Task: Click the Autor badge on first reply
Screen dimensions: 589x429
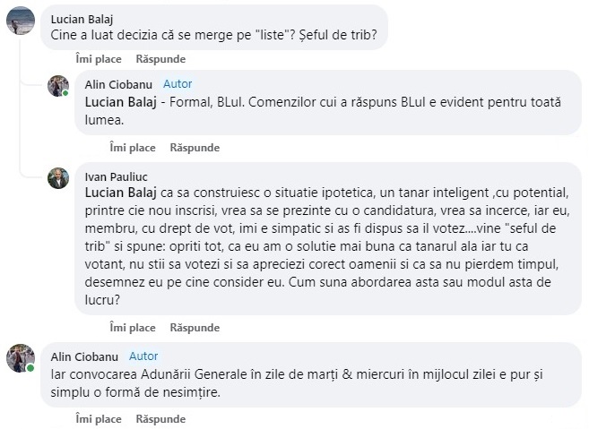Action: (178, 83)
